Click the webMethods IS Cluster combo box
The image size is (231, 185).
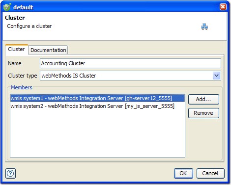point(130,76)
